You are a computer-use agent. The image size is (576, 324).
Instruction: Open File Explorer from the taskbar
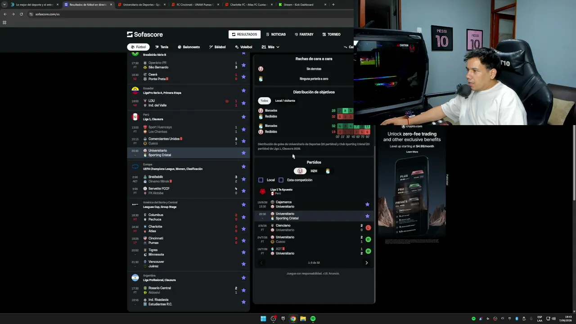click(303, 319)
